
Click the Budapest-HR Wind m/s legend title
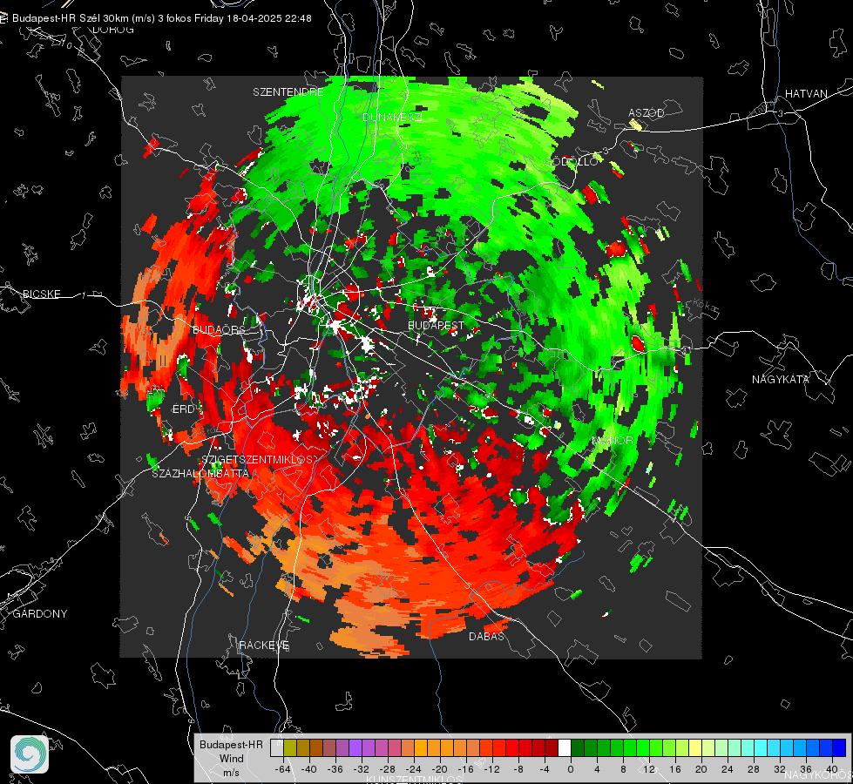tap(231, 758)
